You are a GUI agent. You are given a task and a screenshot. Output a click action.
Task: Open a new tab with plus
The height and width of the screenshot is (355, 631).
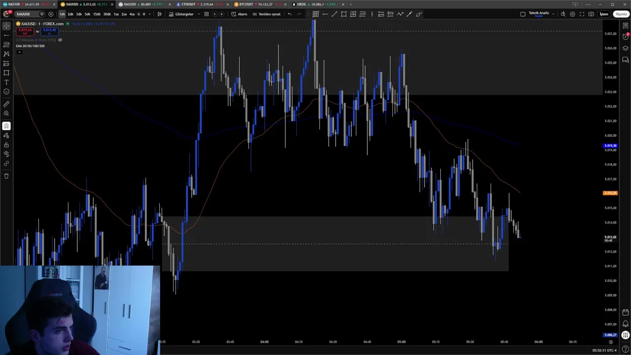coord(351,4)
